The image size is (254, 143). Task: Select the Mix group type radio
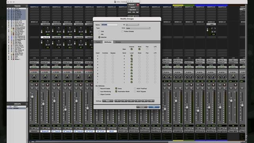(x=99, y=35)
